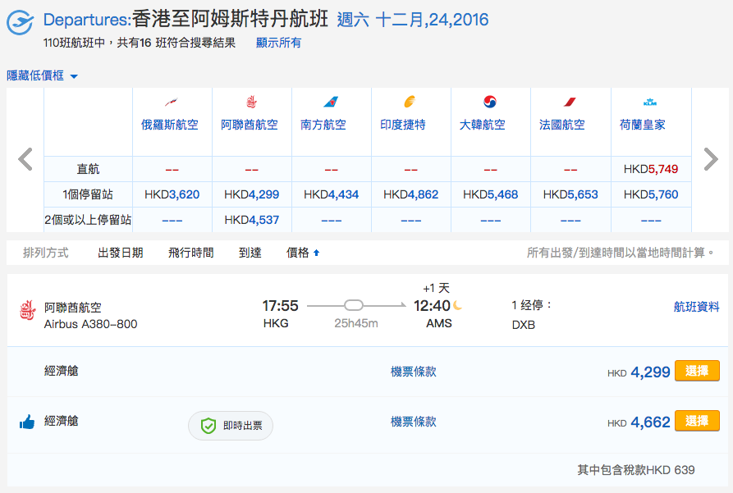Viewport: 733px width, 493px height.
Task: Click the tax note 其中包含稅款HKD 639
Action: click(x=636, y=470)
